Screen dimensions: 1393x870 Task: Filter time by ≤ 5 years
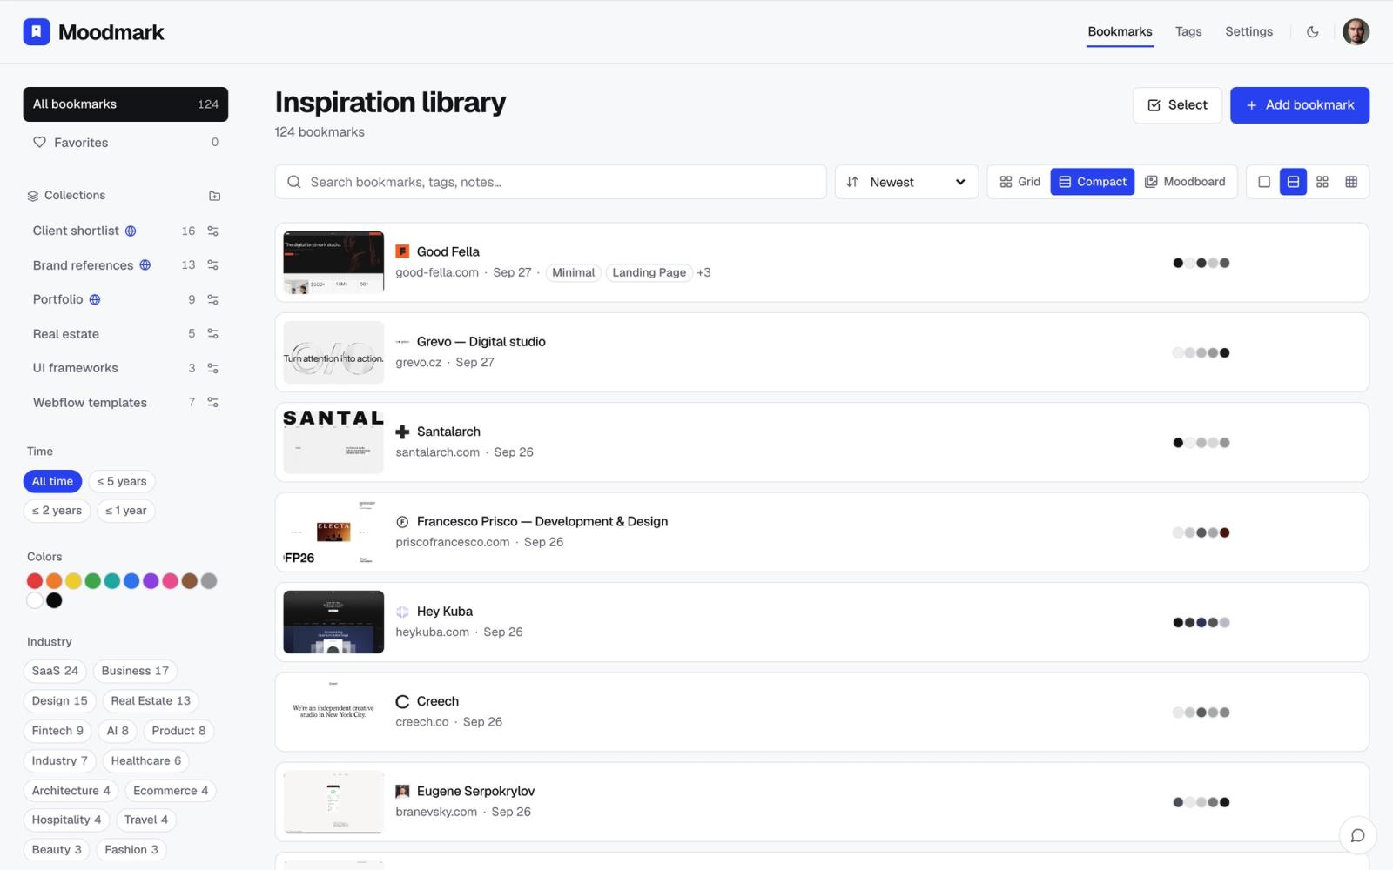(x=121, y=482)
